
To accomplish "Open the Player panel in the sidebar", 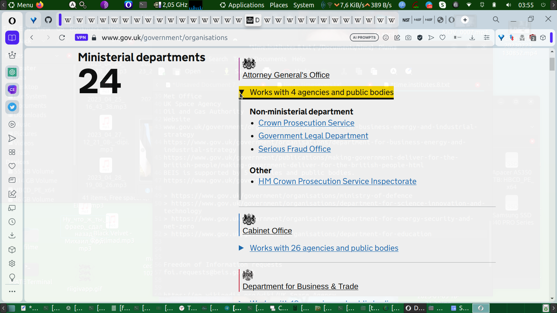I will 12,125.
